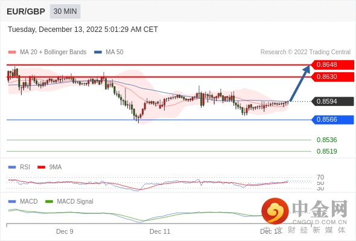
Task: Click 'Research © 2022 Trading Central' credit
Action: point(305,52)
